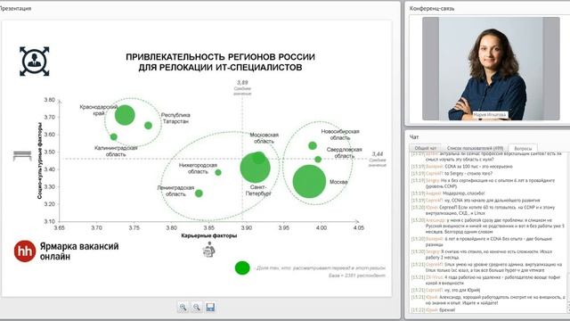Click the Ярмарка вакансий онлайн text

pyautogui.click(x=79, y=251)
